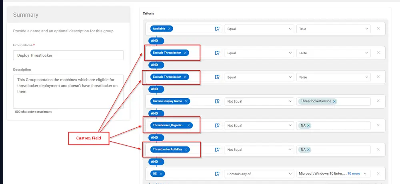Image resolution: width=400 pixels, height=184 pixels.
Task: Open field lookup icon in OS row
Action: click(217, 174)
